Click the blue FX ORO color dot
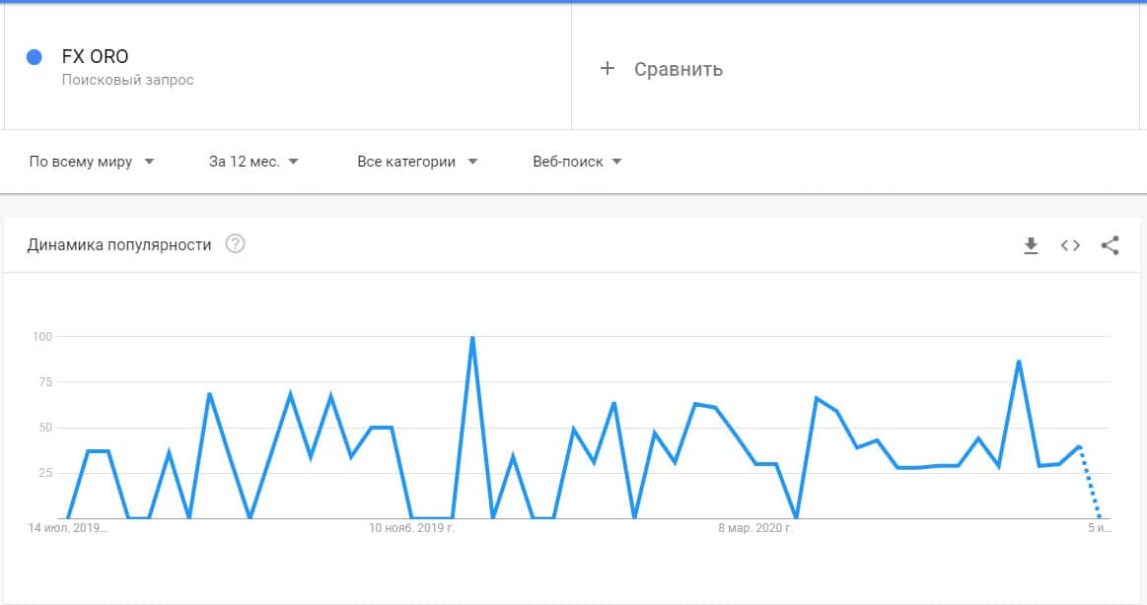The height and width of the screenshot is (605, 1147). pos(35,57)
